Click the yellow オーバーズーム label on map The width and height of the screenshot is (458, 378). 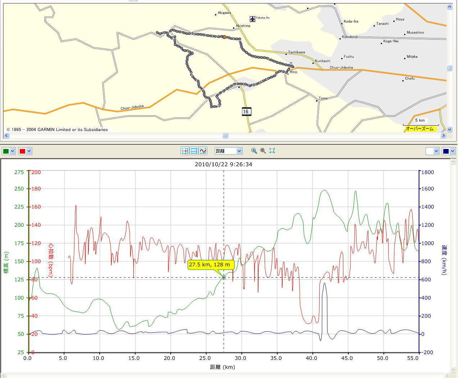(x=420, y=129)
